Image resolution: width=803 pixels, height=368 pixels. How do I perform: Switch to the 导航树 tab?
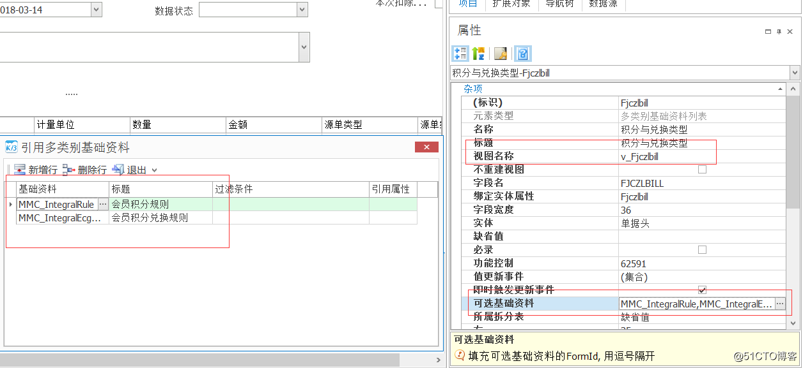[x=559, y=4]
